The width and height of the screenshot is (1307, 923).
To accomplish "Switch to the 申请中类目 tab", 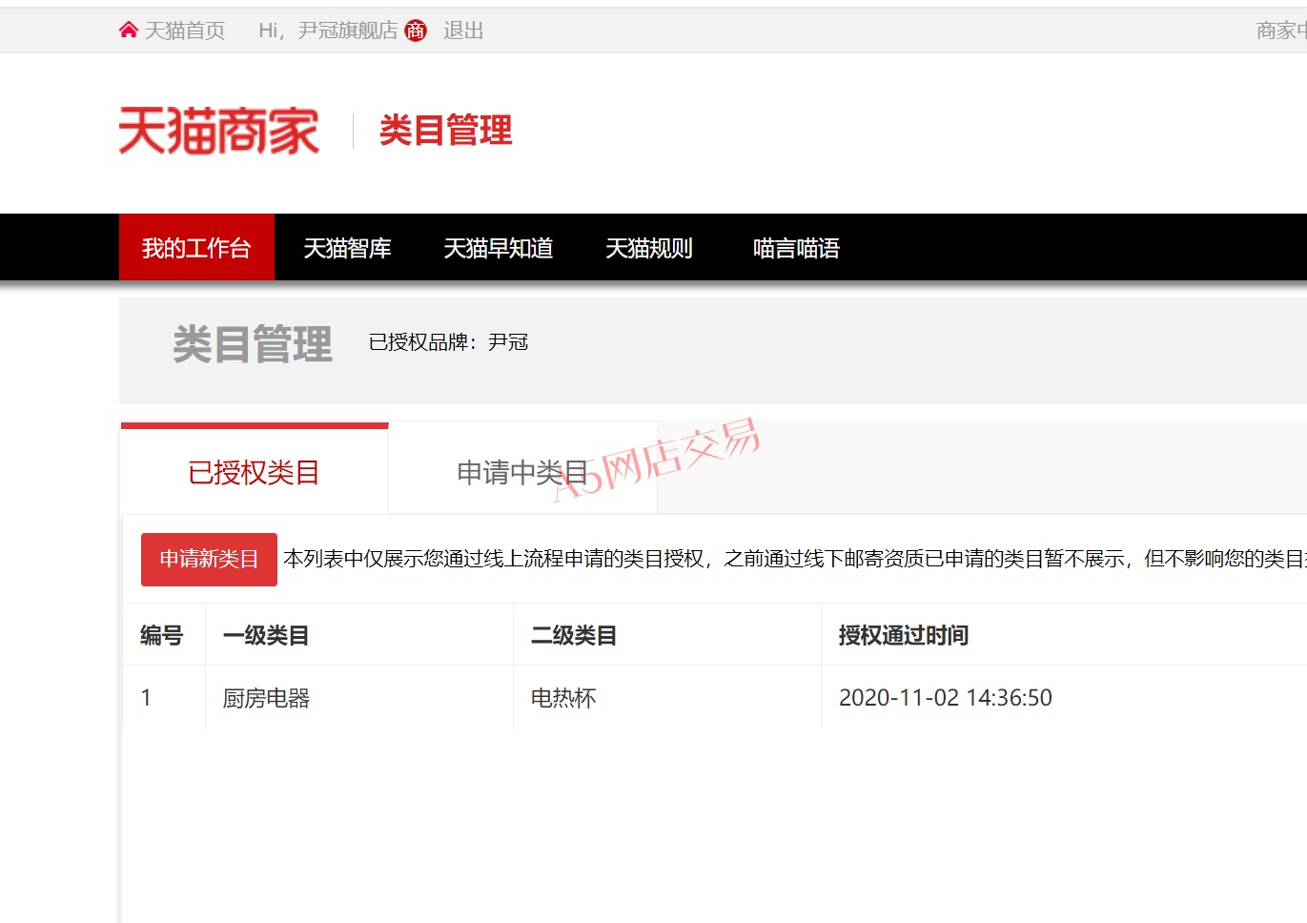I will click(x=522, y=471).
